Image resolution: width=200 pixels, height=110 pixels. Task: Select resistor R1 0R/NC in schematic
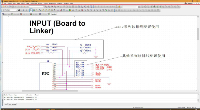(52, 45)
